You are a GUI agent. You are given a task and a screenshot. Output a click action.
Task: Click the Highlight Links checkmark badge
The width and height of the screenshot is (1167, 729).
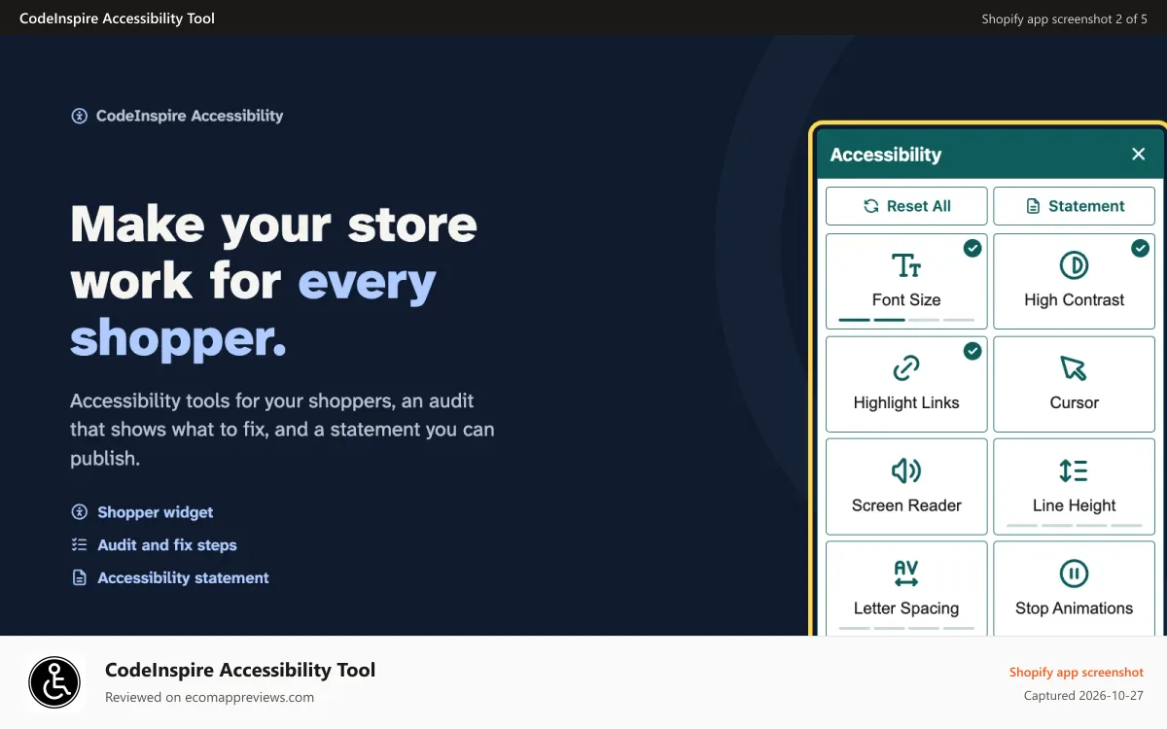(972, 351)
